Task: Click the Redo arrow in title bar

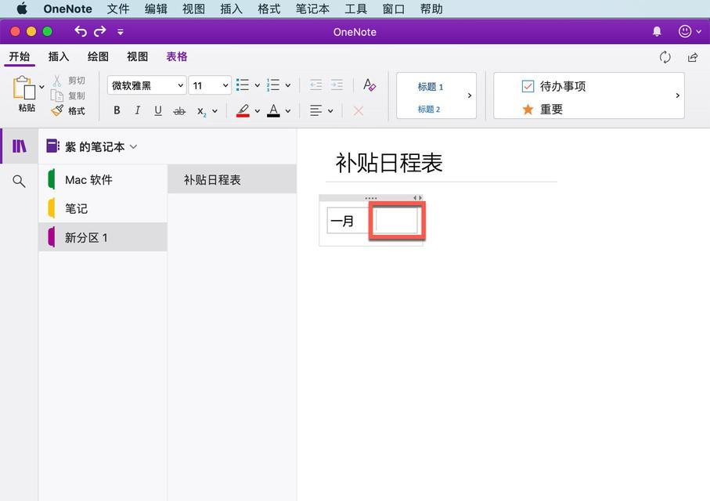Action: click(100, 31)
